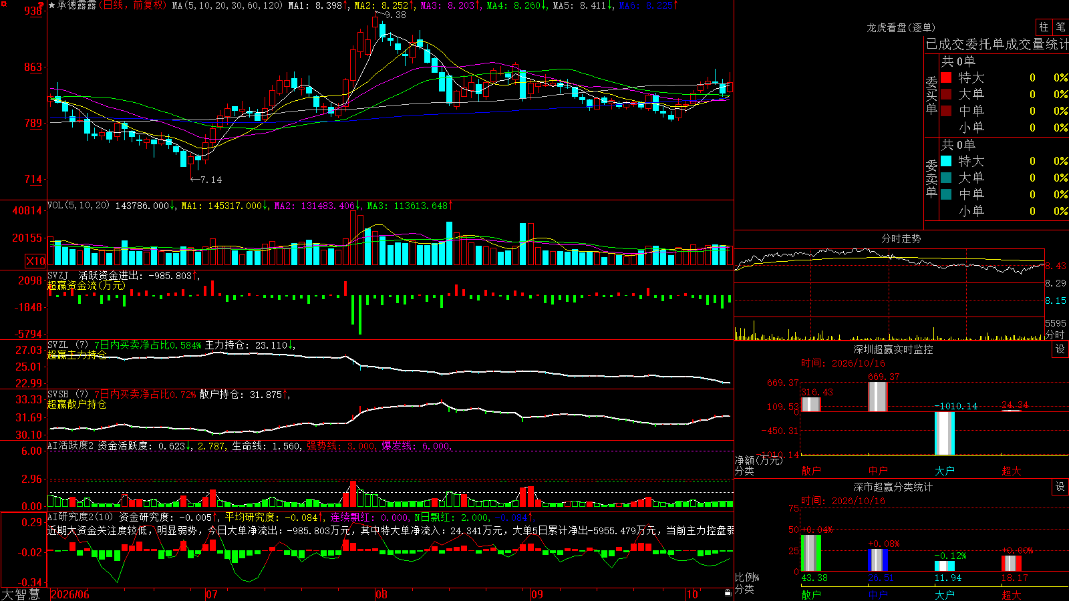Click the 深圳超赢实时监控 panel title
The image size is (1069, 601).
coord(893,349)
